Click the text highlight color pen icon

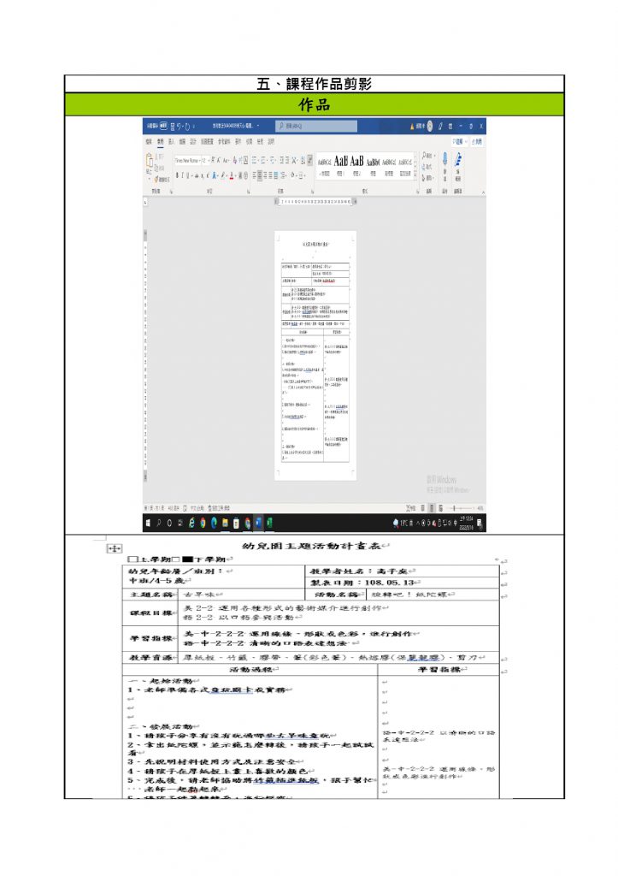[223, 175]
